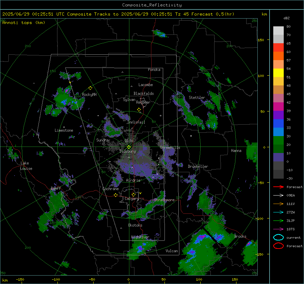
Task: Select the Limestone label
Action: click(64, 130)
